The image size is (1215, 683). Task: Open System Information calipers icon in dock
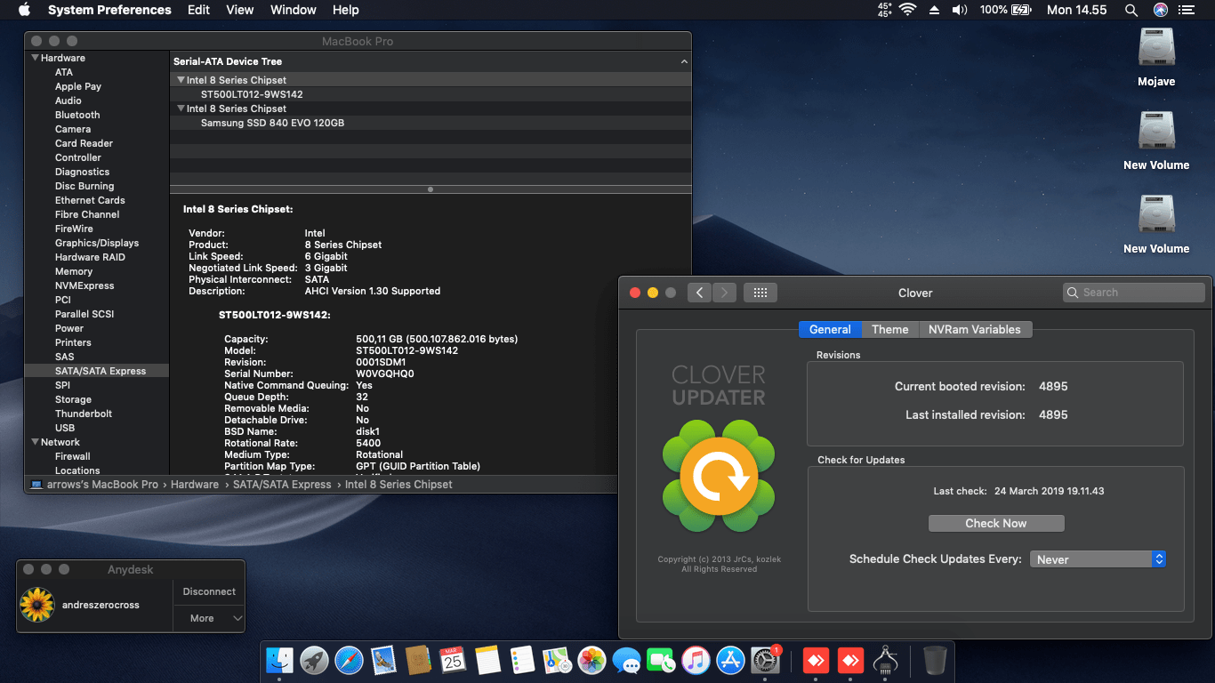pyautogui.click(x=884, y=660)
